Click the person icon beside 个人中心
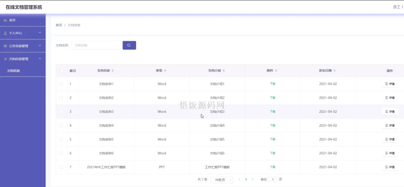 coord(5,33)
